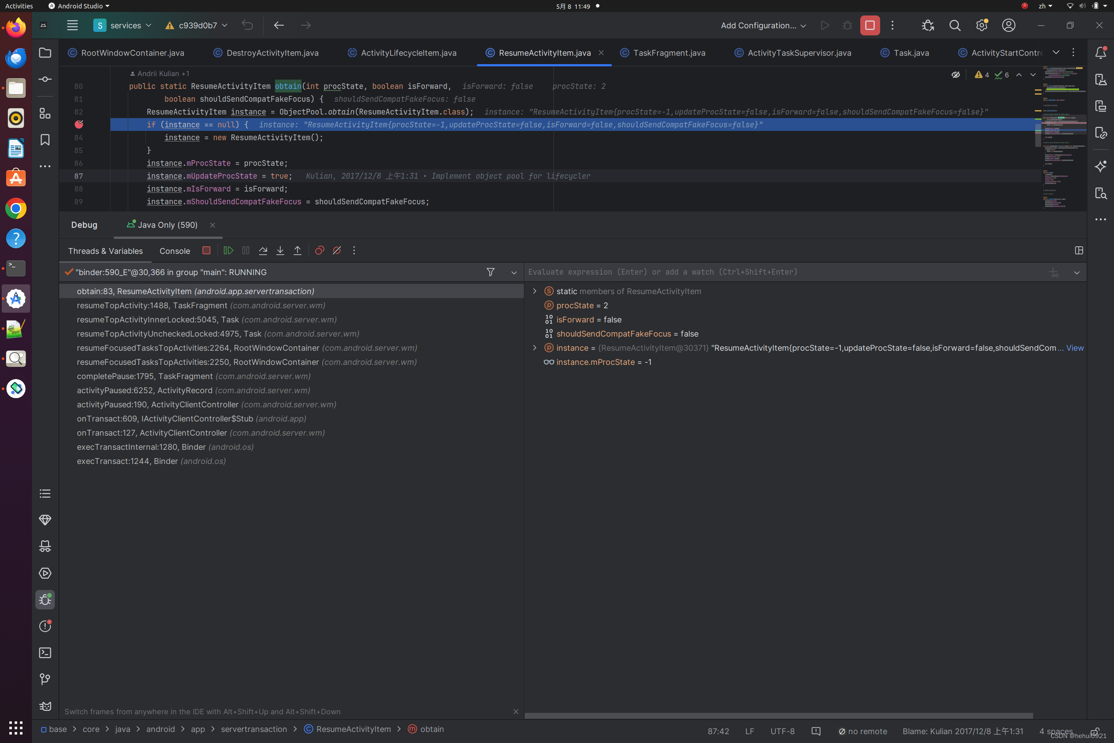Open evaluate expression history dropdown
The image size is (1114, 743).
1076,272
